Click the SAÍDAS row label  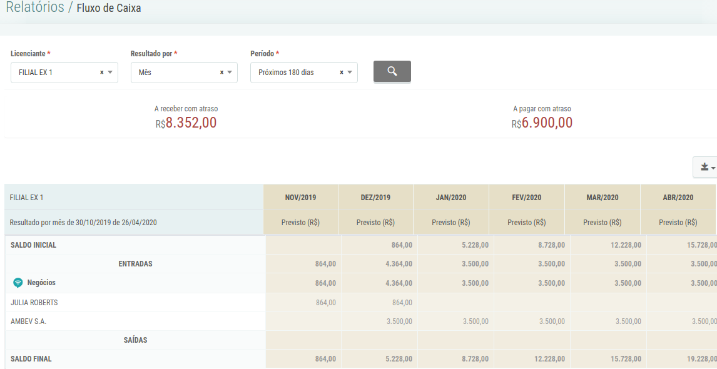tap(135, 340)
